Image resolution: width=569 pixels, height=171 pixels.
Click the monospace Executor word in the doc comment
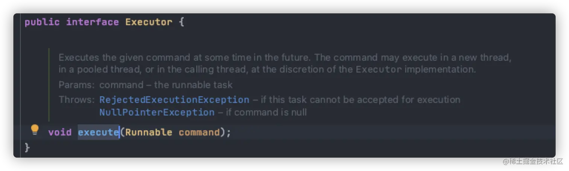379,70
